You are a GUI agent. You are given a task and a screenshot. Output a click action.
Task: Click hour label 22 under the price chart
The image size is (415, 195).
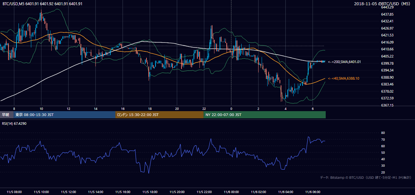point(204,109)
